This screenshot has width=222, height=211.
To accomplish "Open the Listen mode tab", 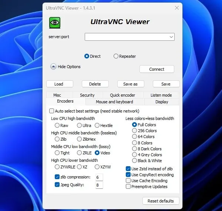I will [161, 95].
